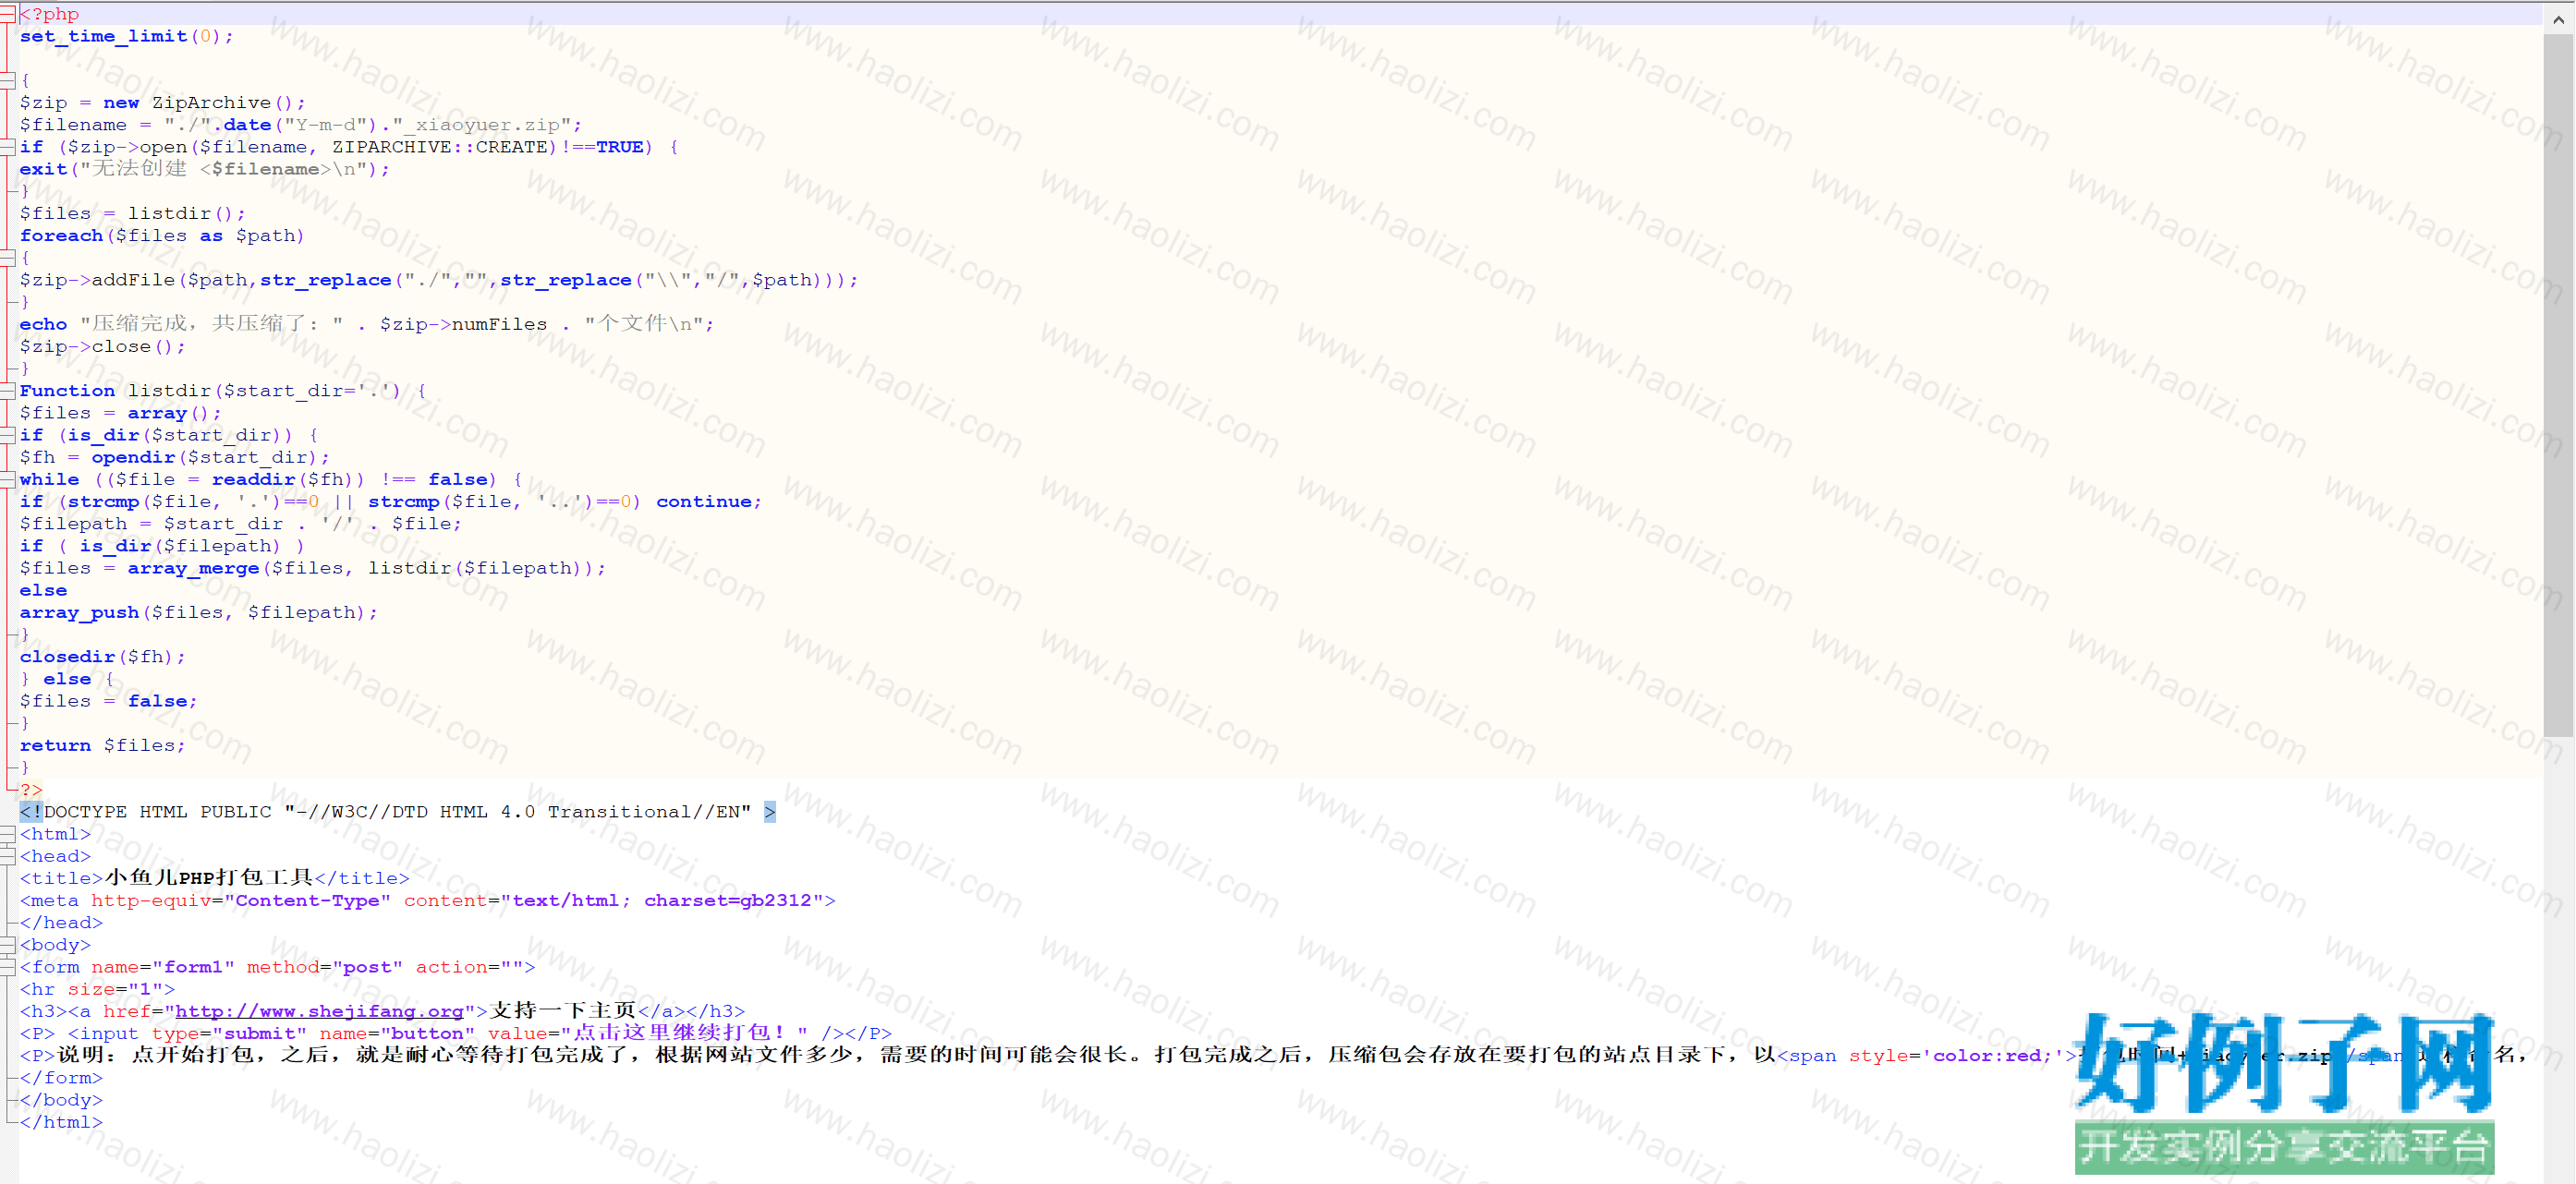Click the array_merge($files, listdir line

tap(312, 569)
